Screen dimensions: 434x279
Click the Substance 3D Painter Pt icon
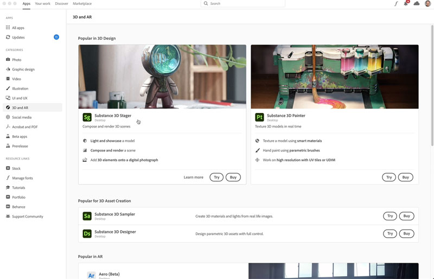pyautogui.click(x=259, y=117)
